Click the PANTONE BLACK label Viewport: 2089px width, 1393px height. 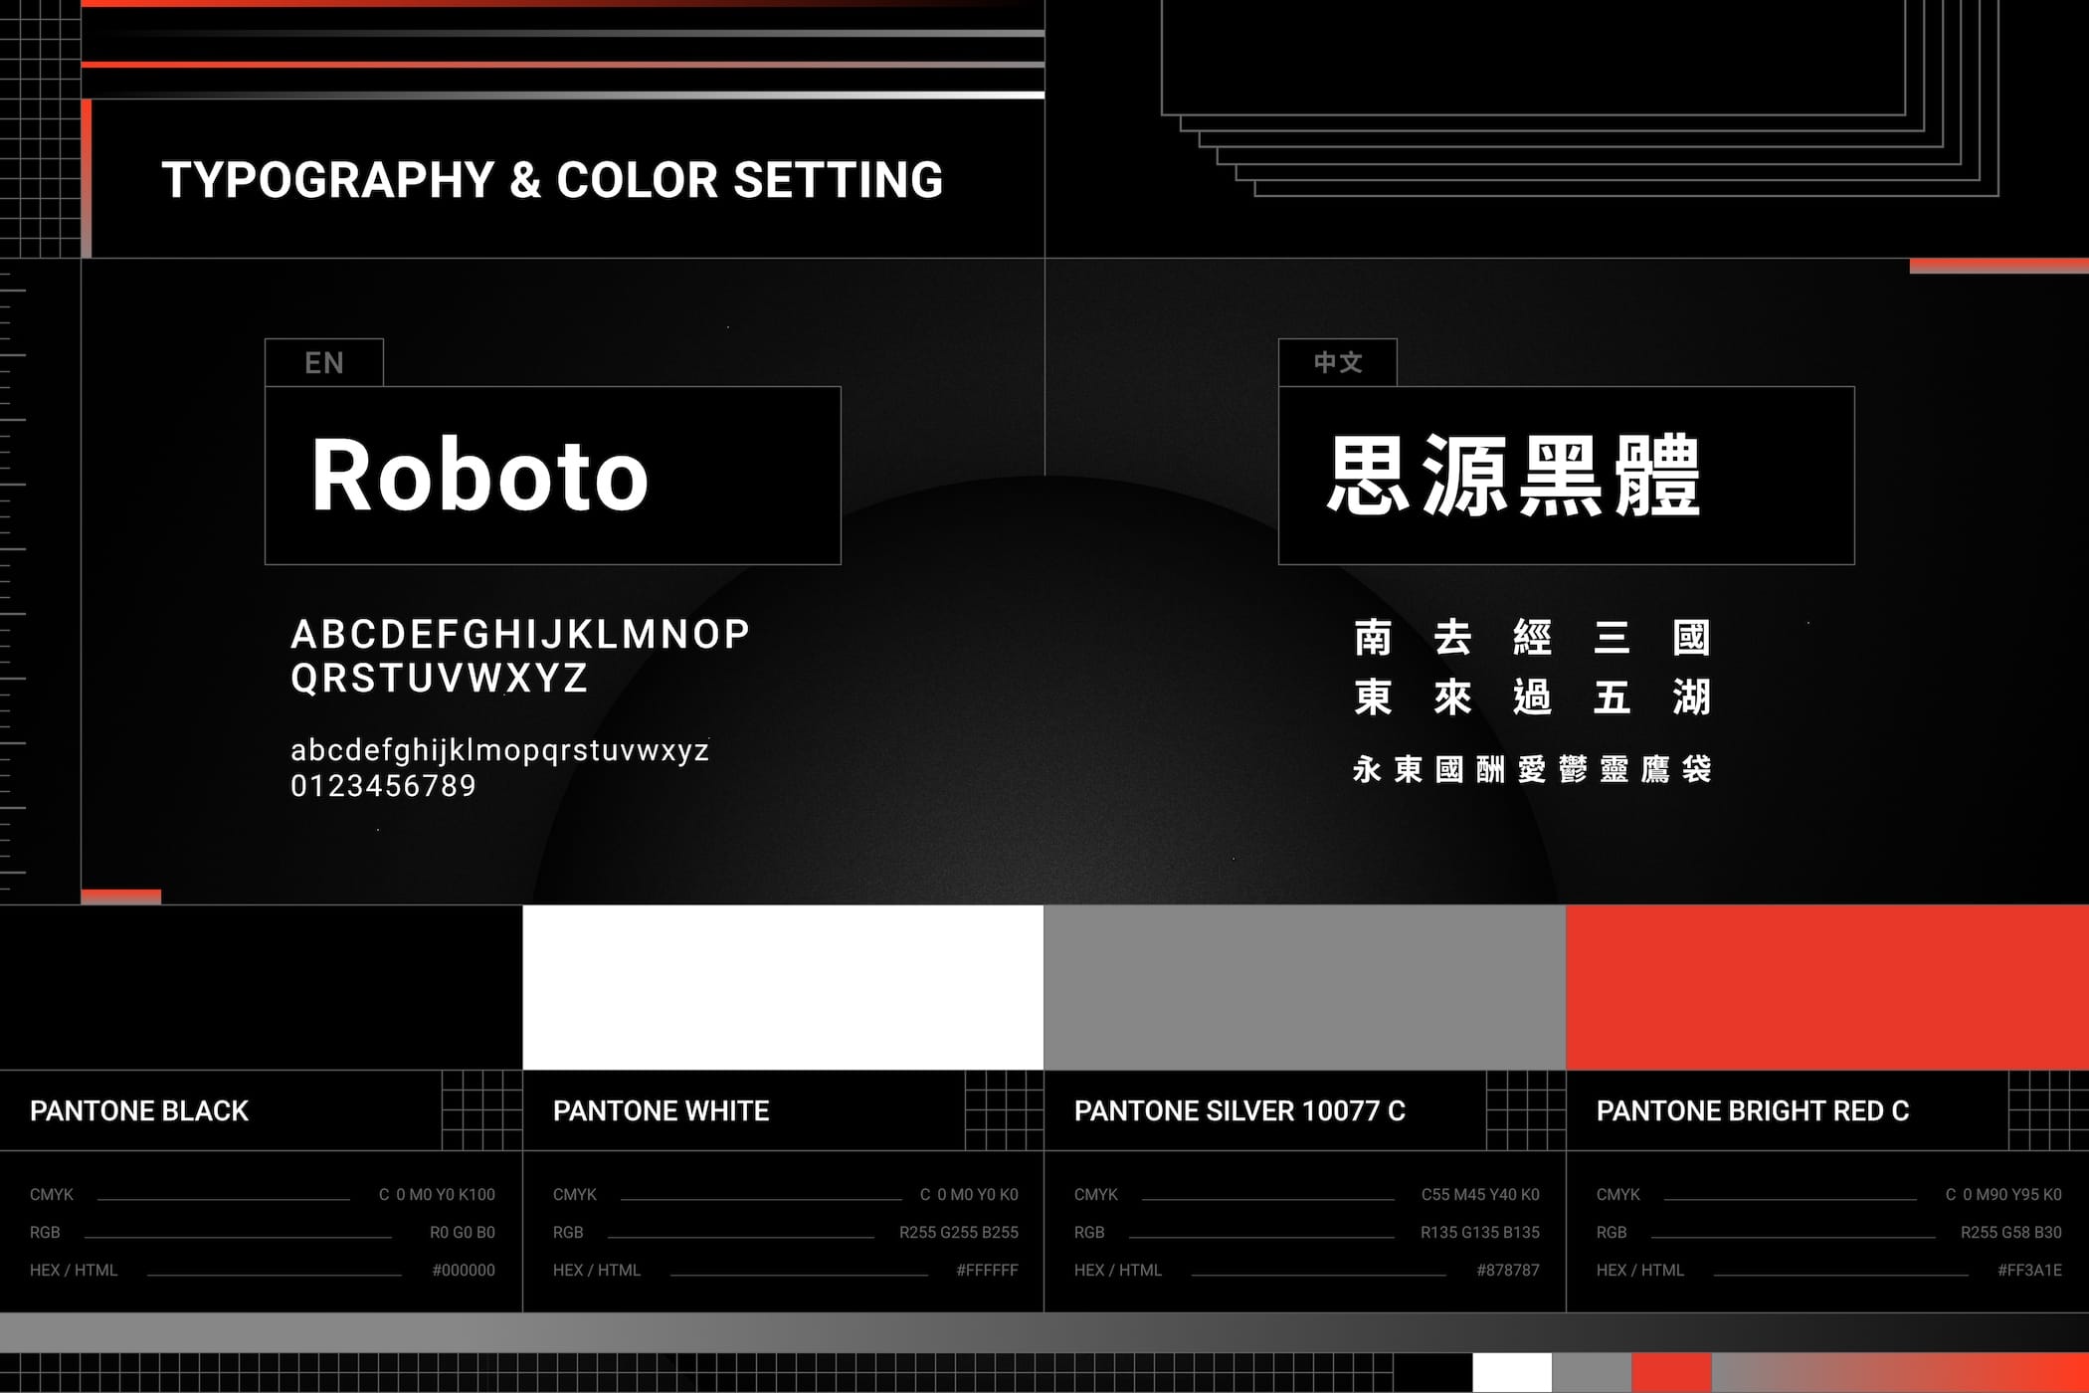139,1111
